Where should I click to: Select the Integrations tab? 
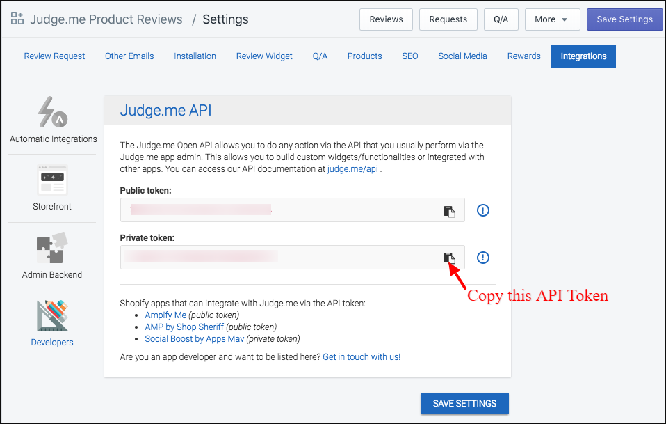583,56
